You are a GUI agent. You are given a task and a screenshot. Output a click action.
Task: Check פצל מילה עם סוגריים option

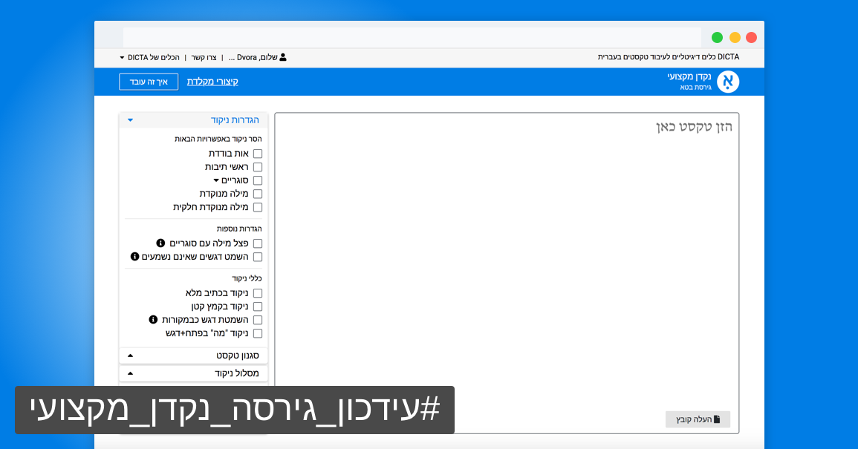[258, 243]
